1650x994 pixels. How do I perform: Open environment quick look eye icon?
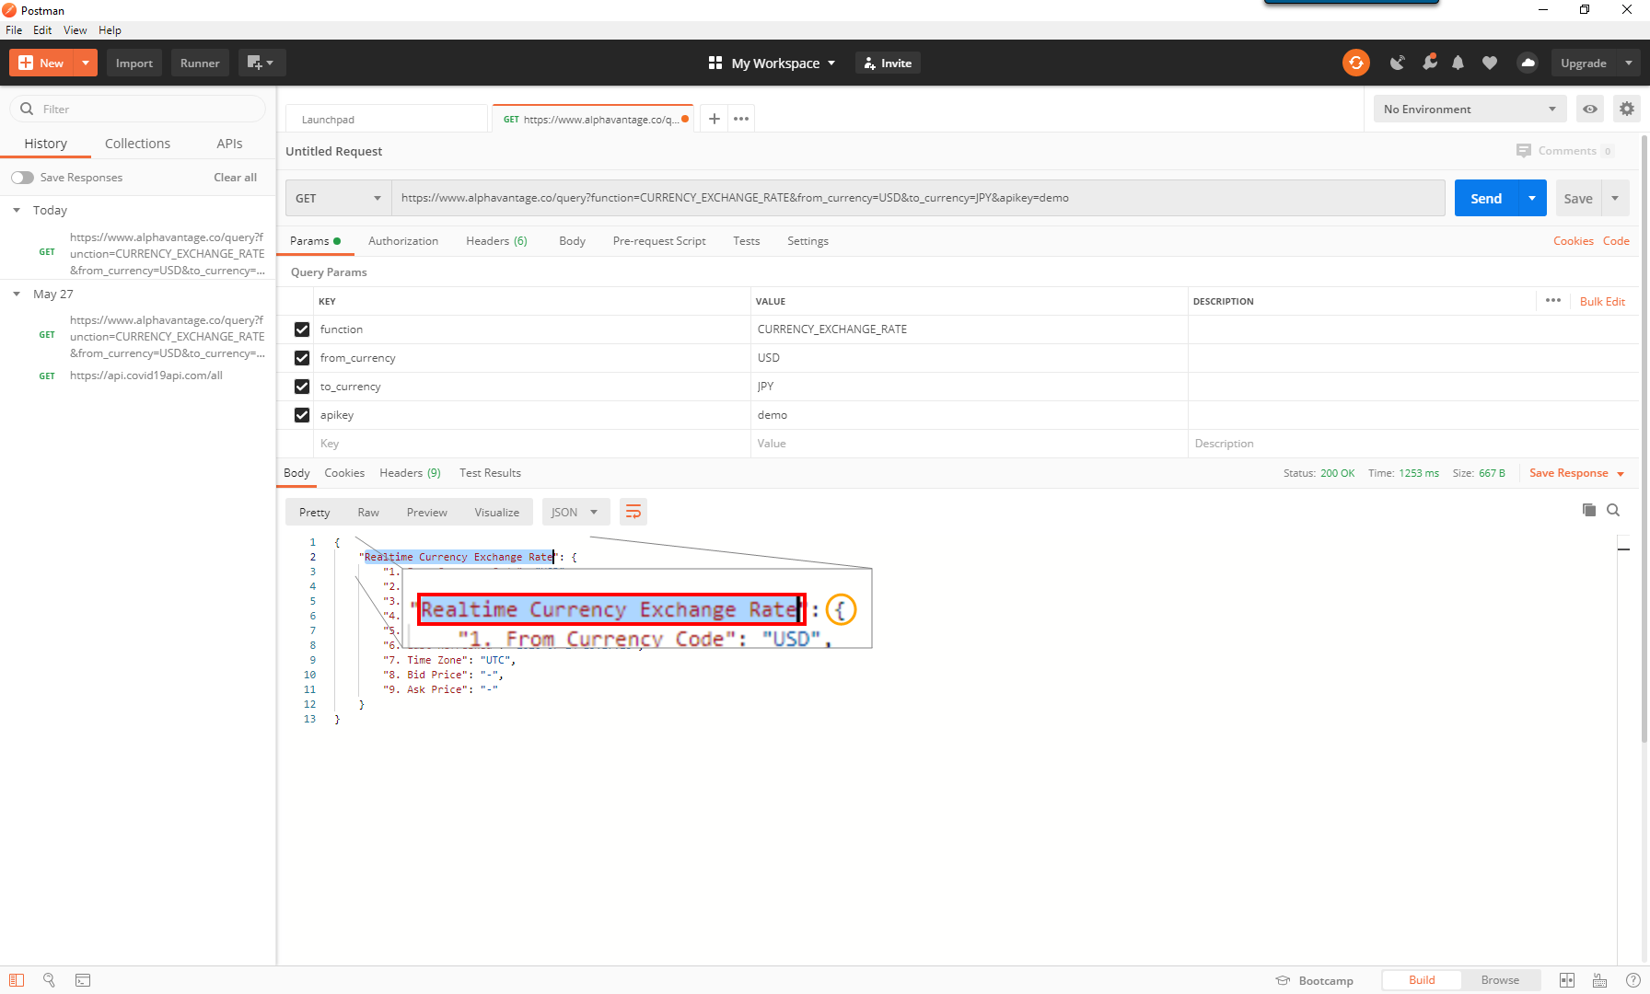click(x=1590, y=109)
